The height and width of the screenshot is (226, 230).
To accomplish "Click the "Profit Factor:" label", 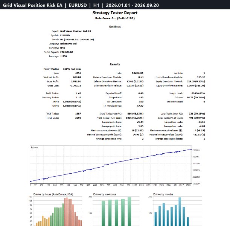I will tap(52, 93).
